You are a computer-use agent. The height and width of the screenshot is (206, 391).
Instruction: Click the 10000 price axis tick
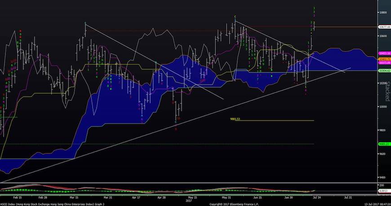click(x=383, y=107)
